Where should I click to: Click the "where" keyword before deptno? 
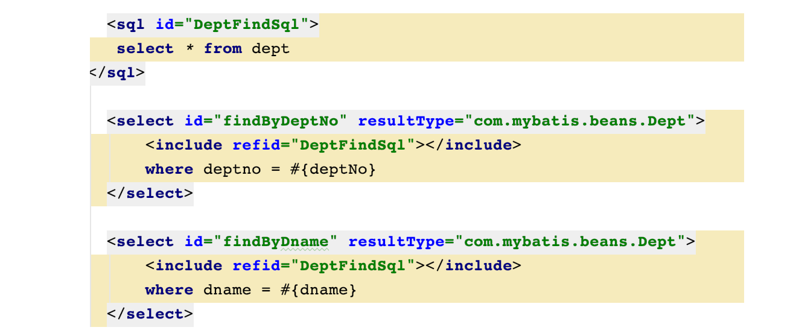[x=170, y=170]
